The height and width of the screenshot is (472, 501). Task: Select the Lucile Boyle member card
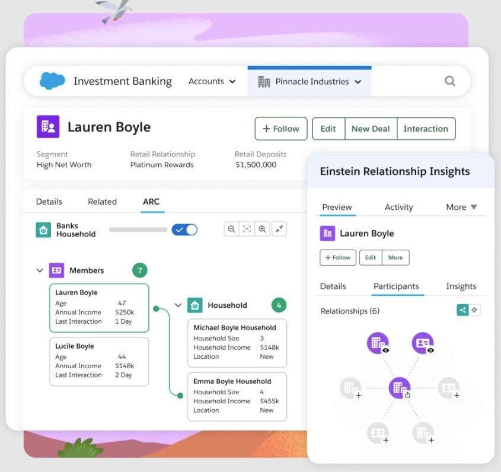point(99,362)
